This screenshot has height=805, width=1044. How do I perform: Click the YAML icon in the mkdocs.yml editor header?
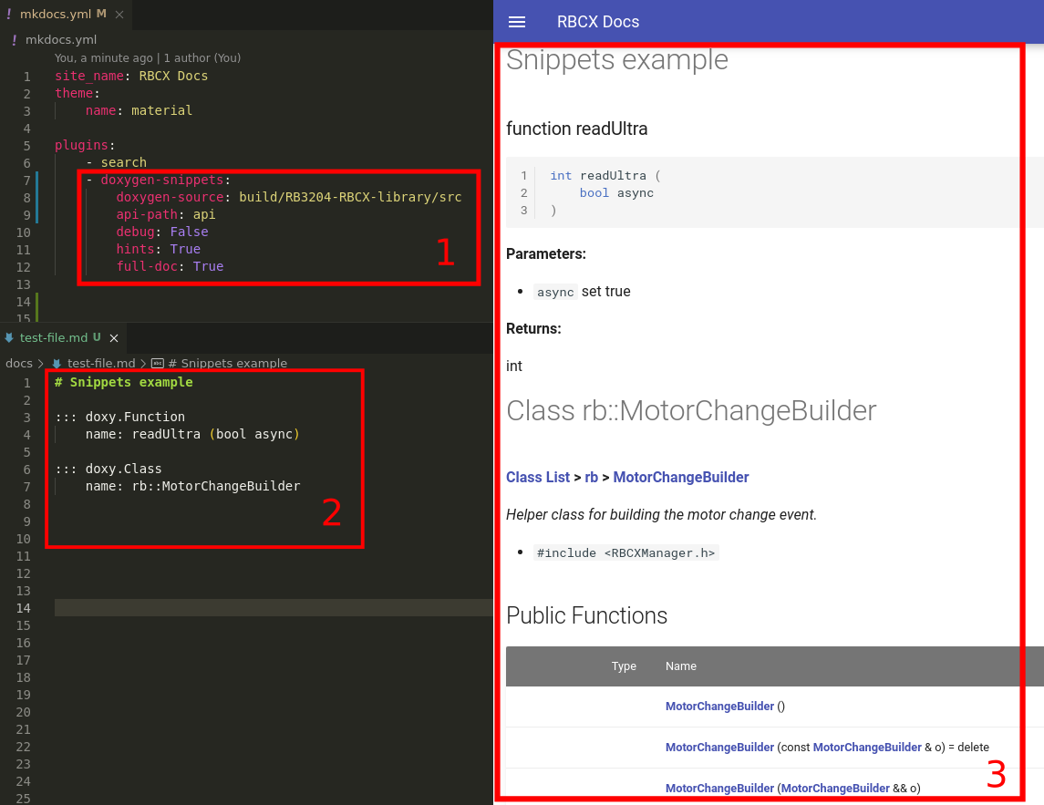13,40
